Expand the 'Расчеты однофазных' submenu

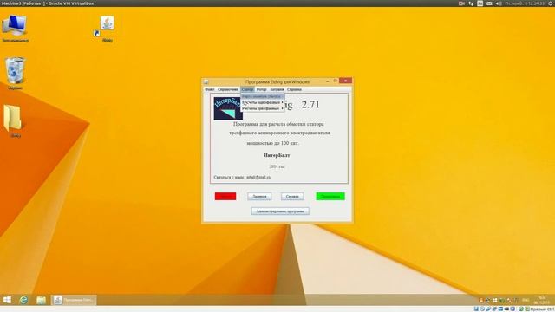click(x=262, y=102)
